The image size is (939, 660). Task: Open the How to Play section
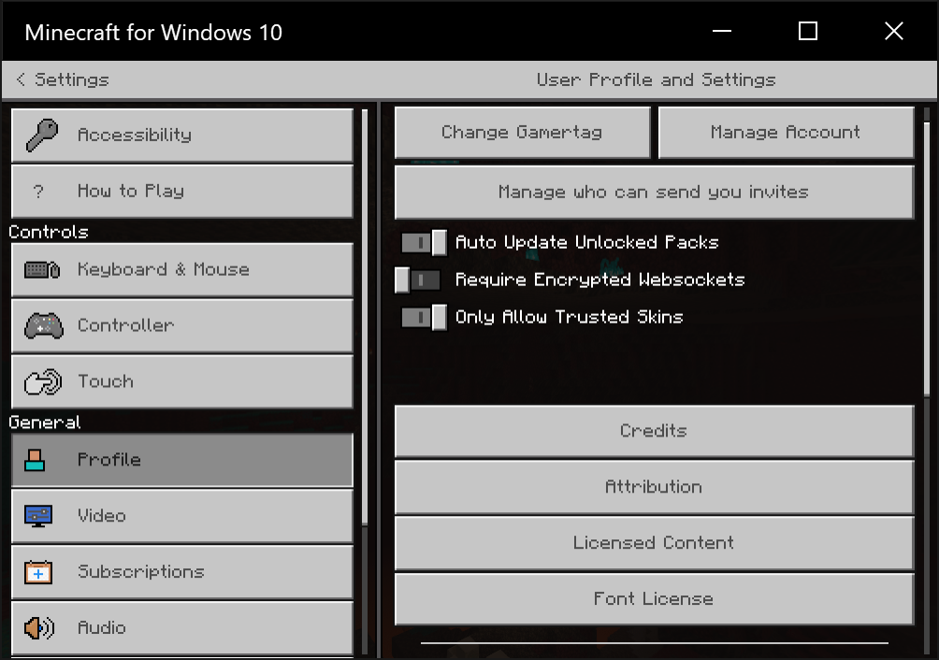[x=182, y=192]
